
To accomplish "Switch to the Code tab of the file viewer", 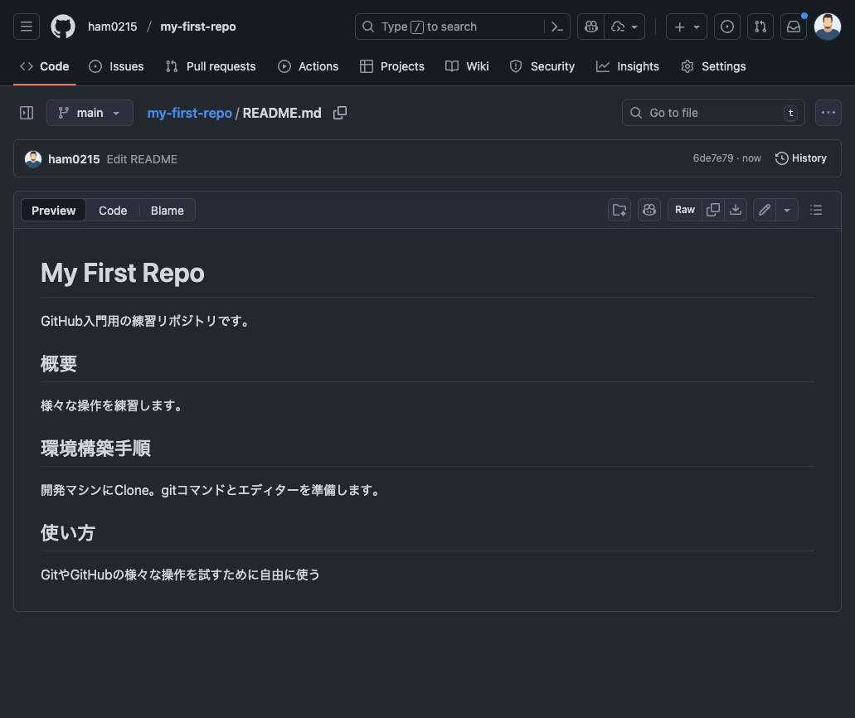I will [113, 210].
